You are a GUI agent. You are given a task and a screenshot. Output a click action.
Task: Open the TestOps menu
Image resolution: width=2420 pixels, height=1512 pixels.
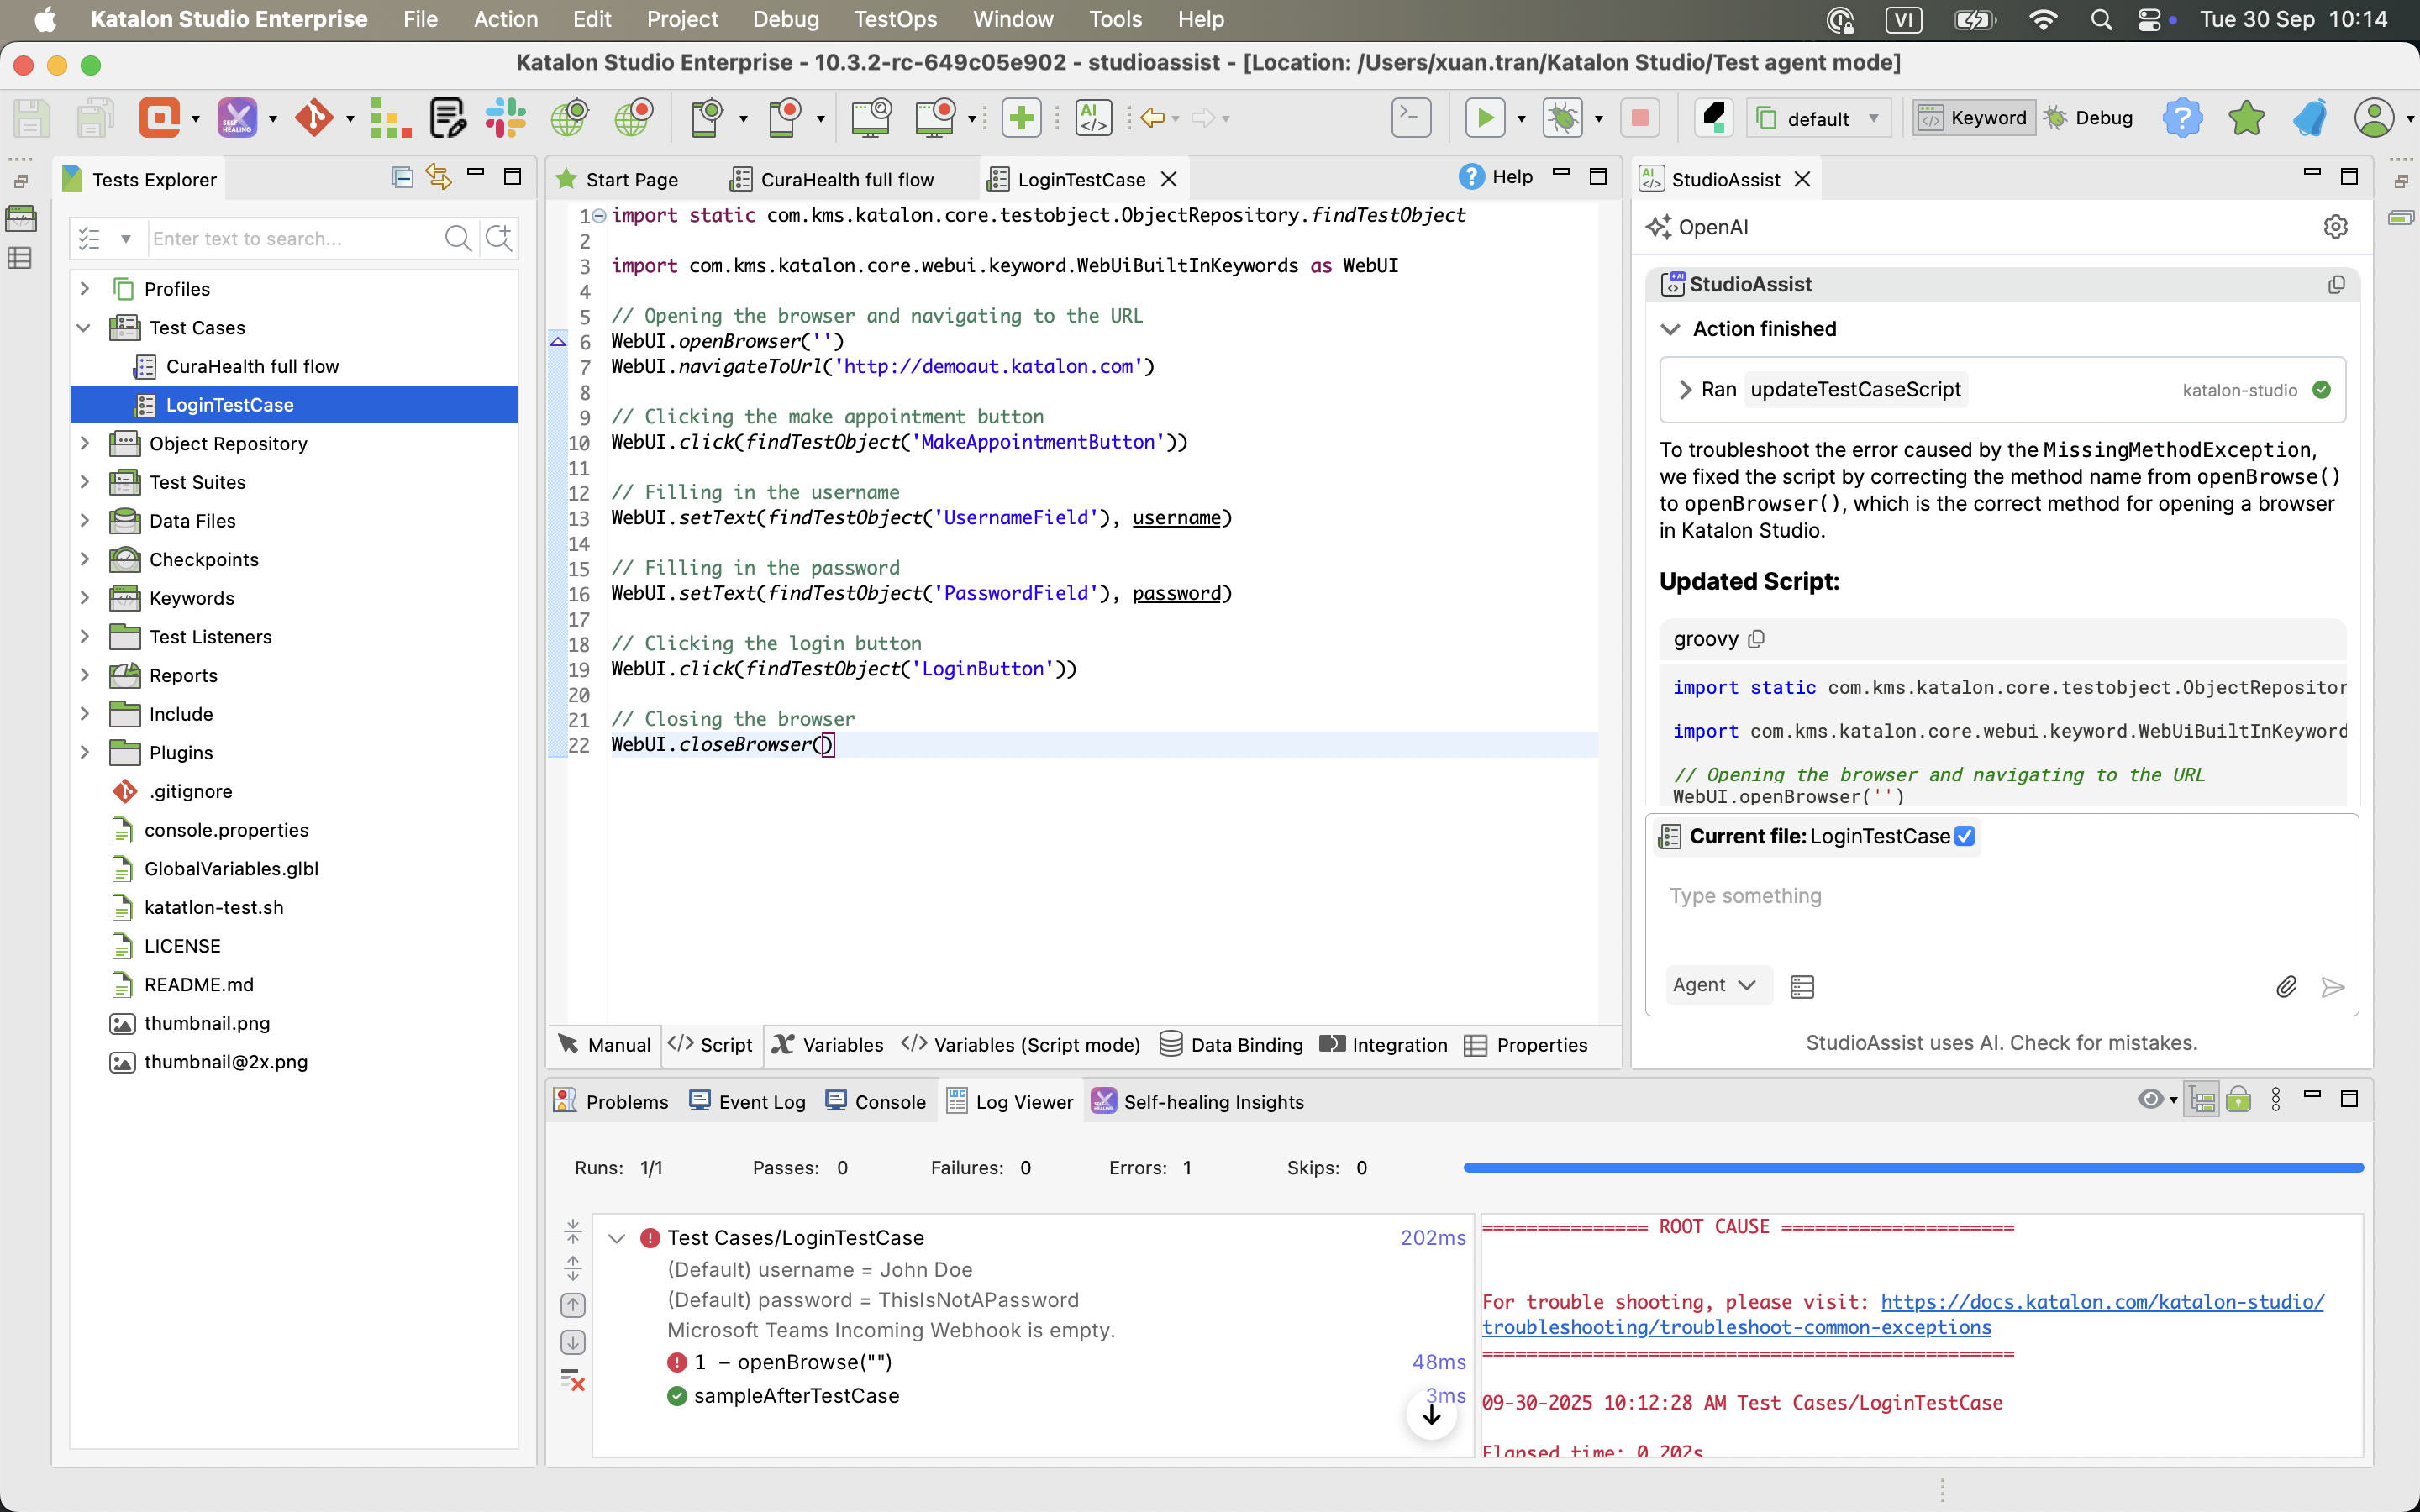895,19
